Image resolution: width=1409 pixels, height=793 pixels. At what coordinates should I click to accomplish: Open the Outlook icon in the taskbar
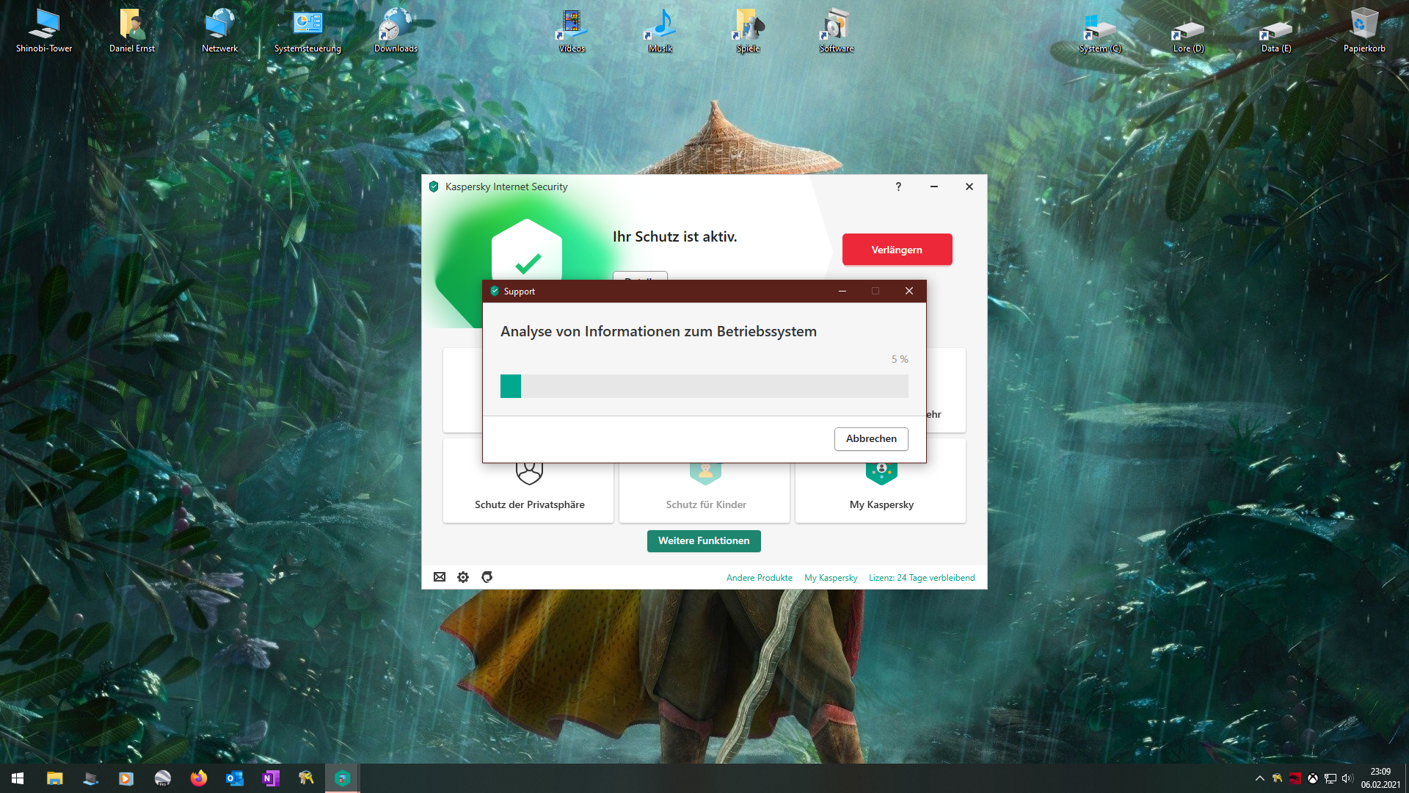tap(234, 778)
